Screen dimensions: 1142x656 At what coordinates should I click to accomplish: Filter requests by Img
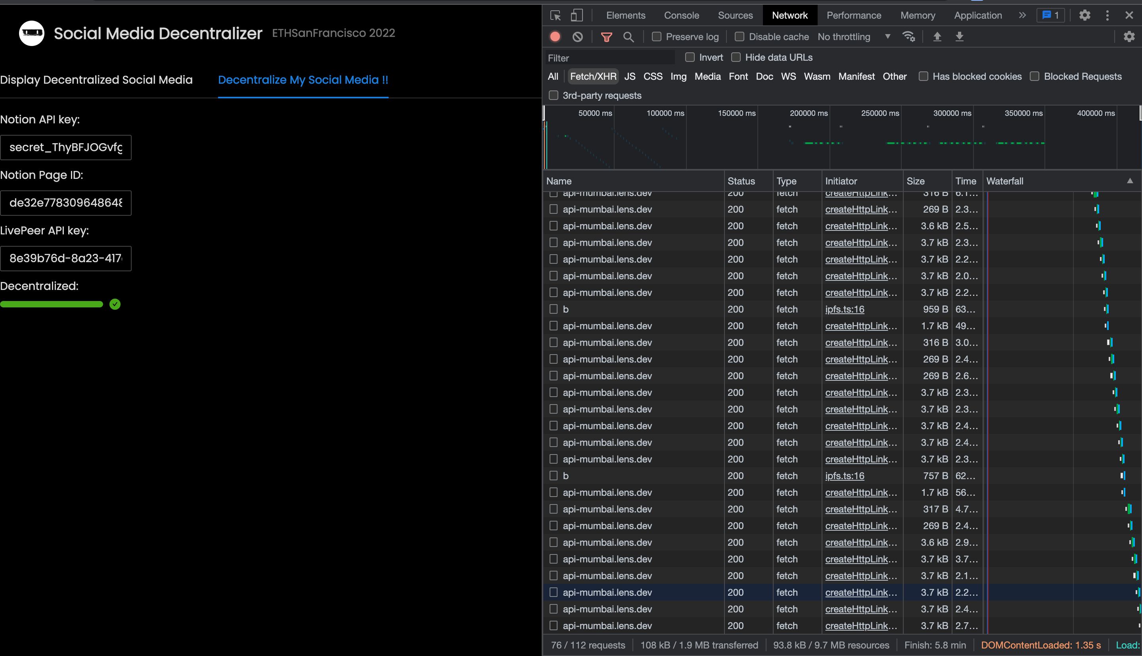point(678,77)
